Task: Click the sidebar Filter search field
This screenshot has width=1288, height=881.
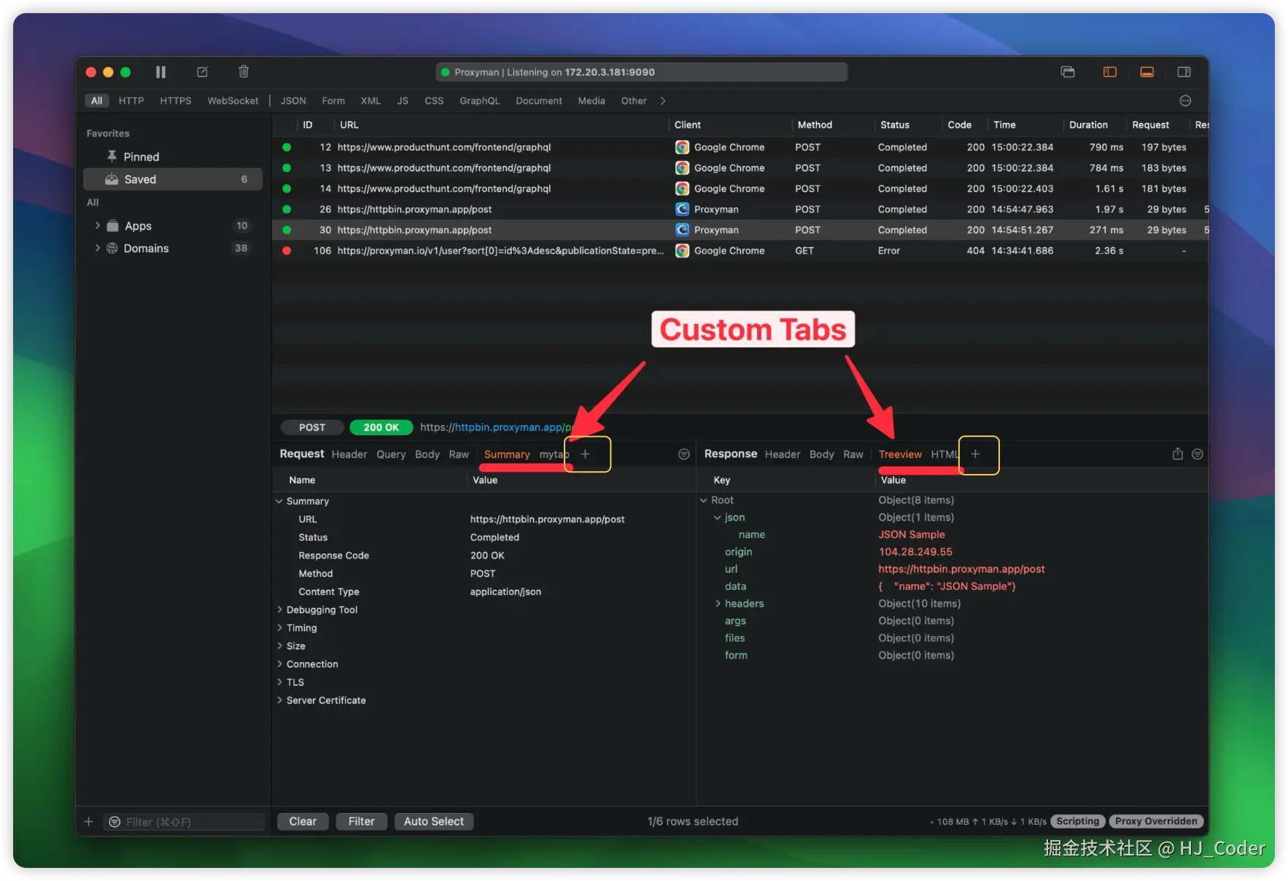Action: click(184, 822)
